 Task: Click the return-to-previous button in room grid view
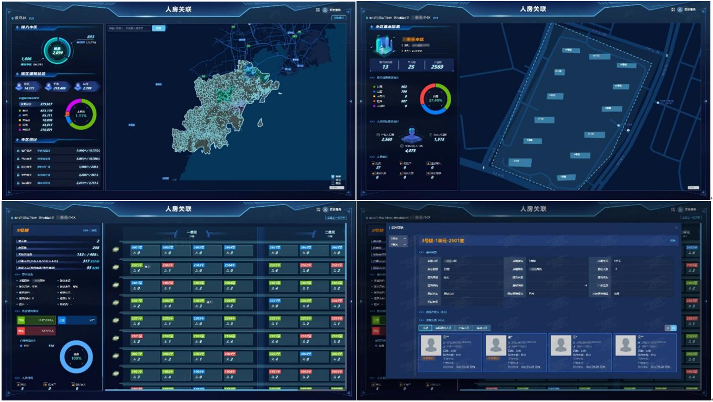(337, 217)
